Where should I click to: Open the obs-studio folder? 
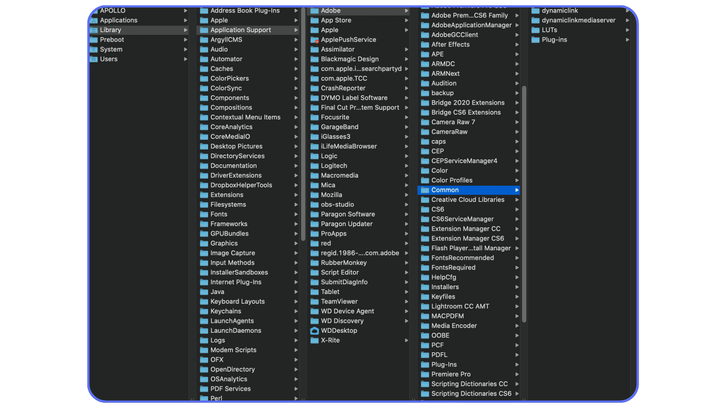click(337, 204)
